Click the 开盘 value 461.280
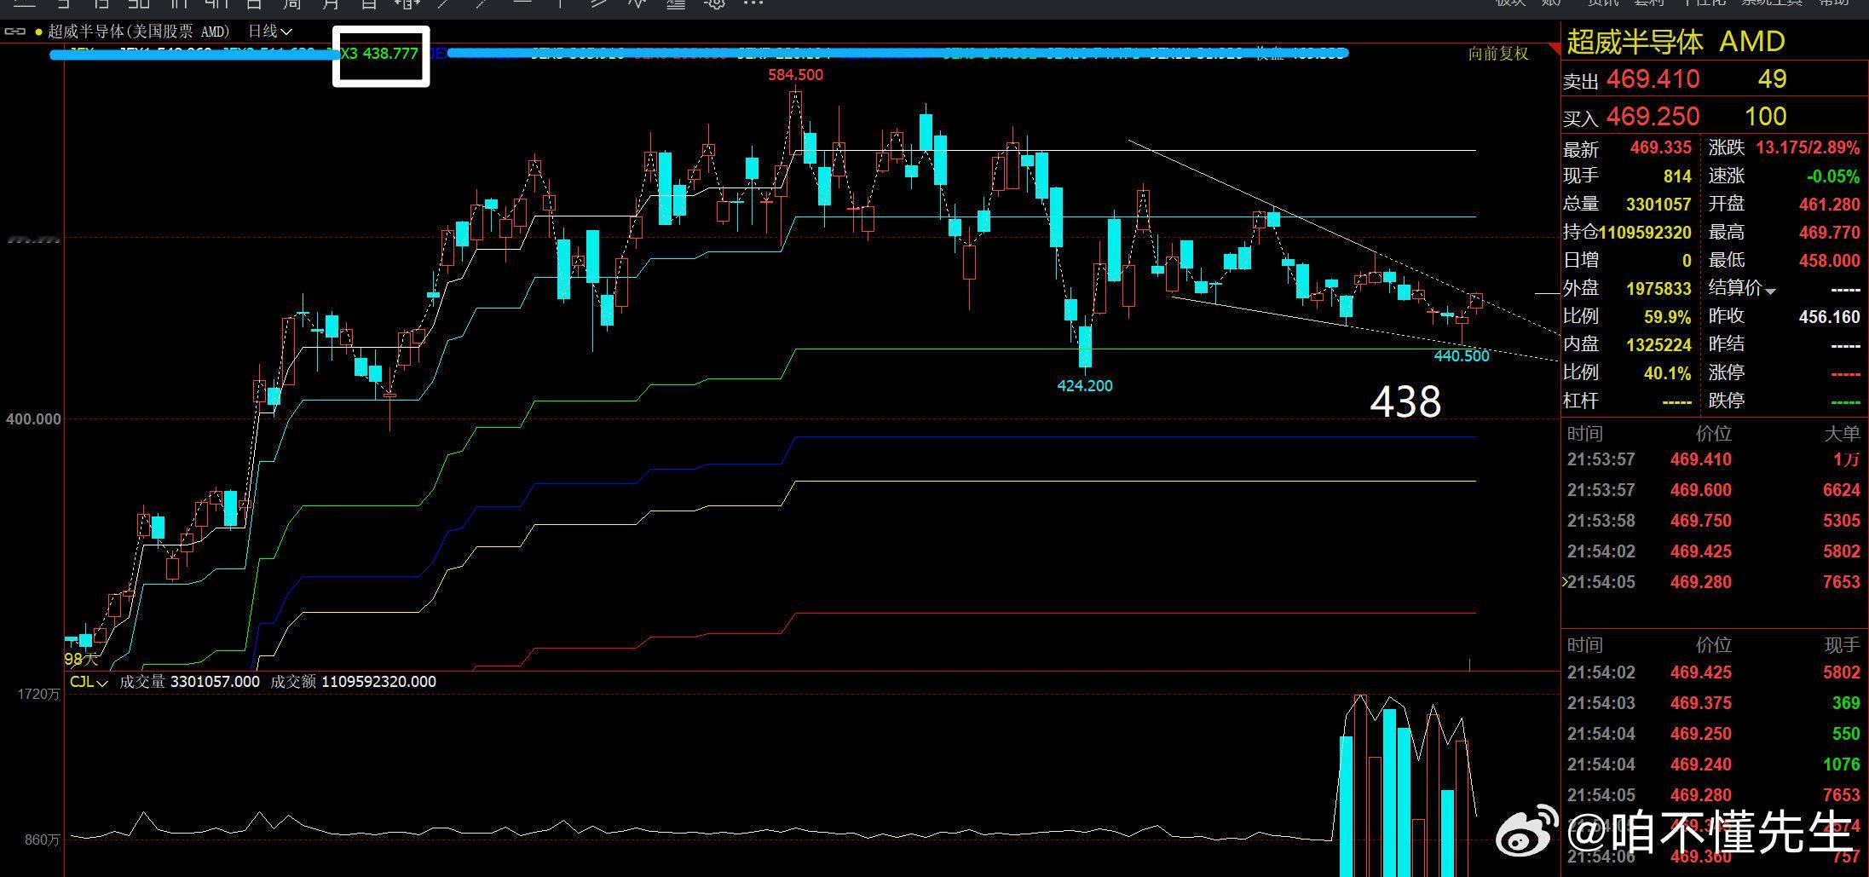This screenshot has height=877, width=1869. (1829, 205)
